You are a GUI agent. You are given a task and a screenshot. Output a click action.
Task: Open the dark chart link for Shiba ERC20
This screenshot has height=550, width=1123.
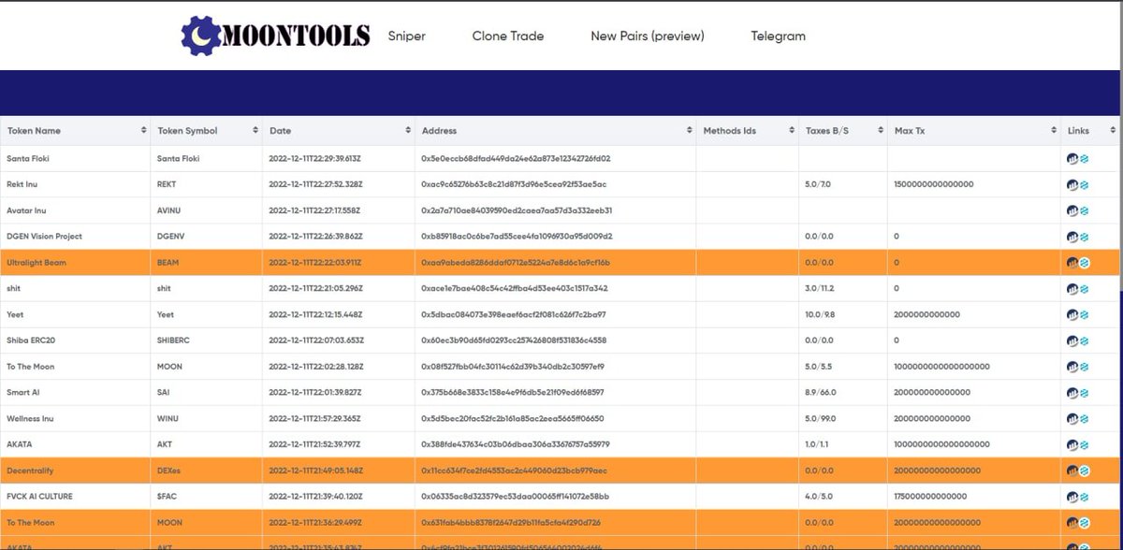1072,340
